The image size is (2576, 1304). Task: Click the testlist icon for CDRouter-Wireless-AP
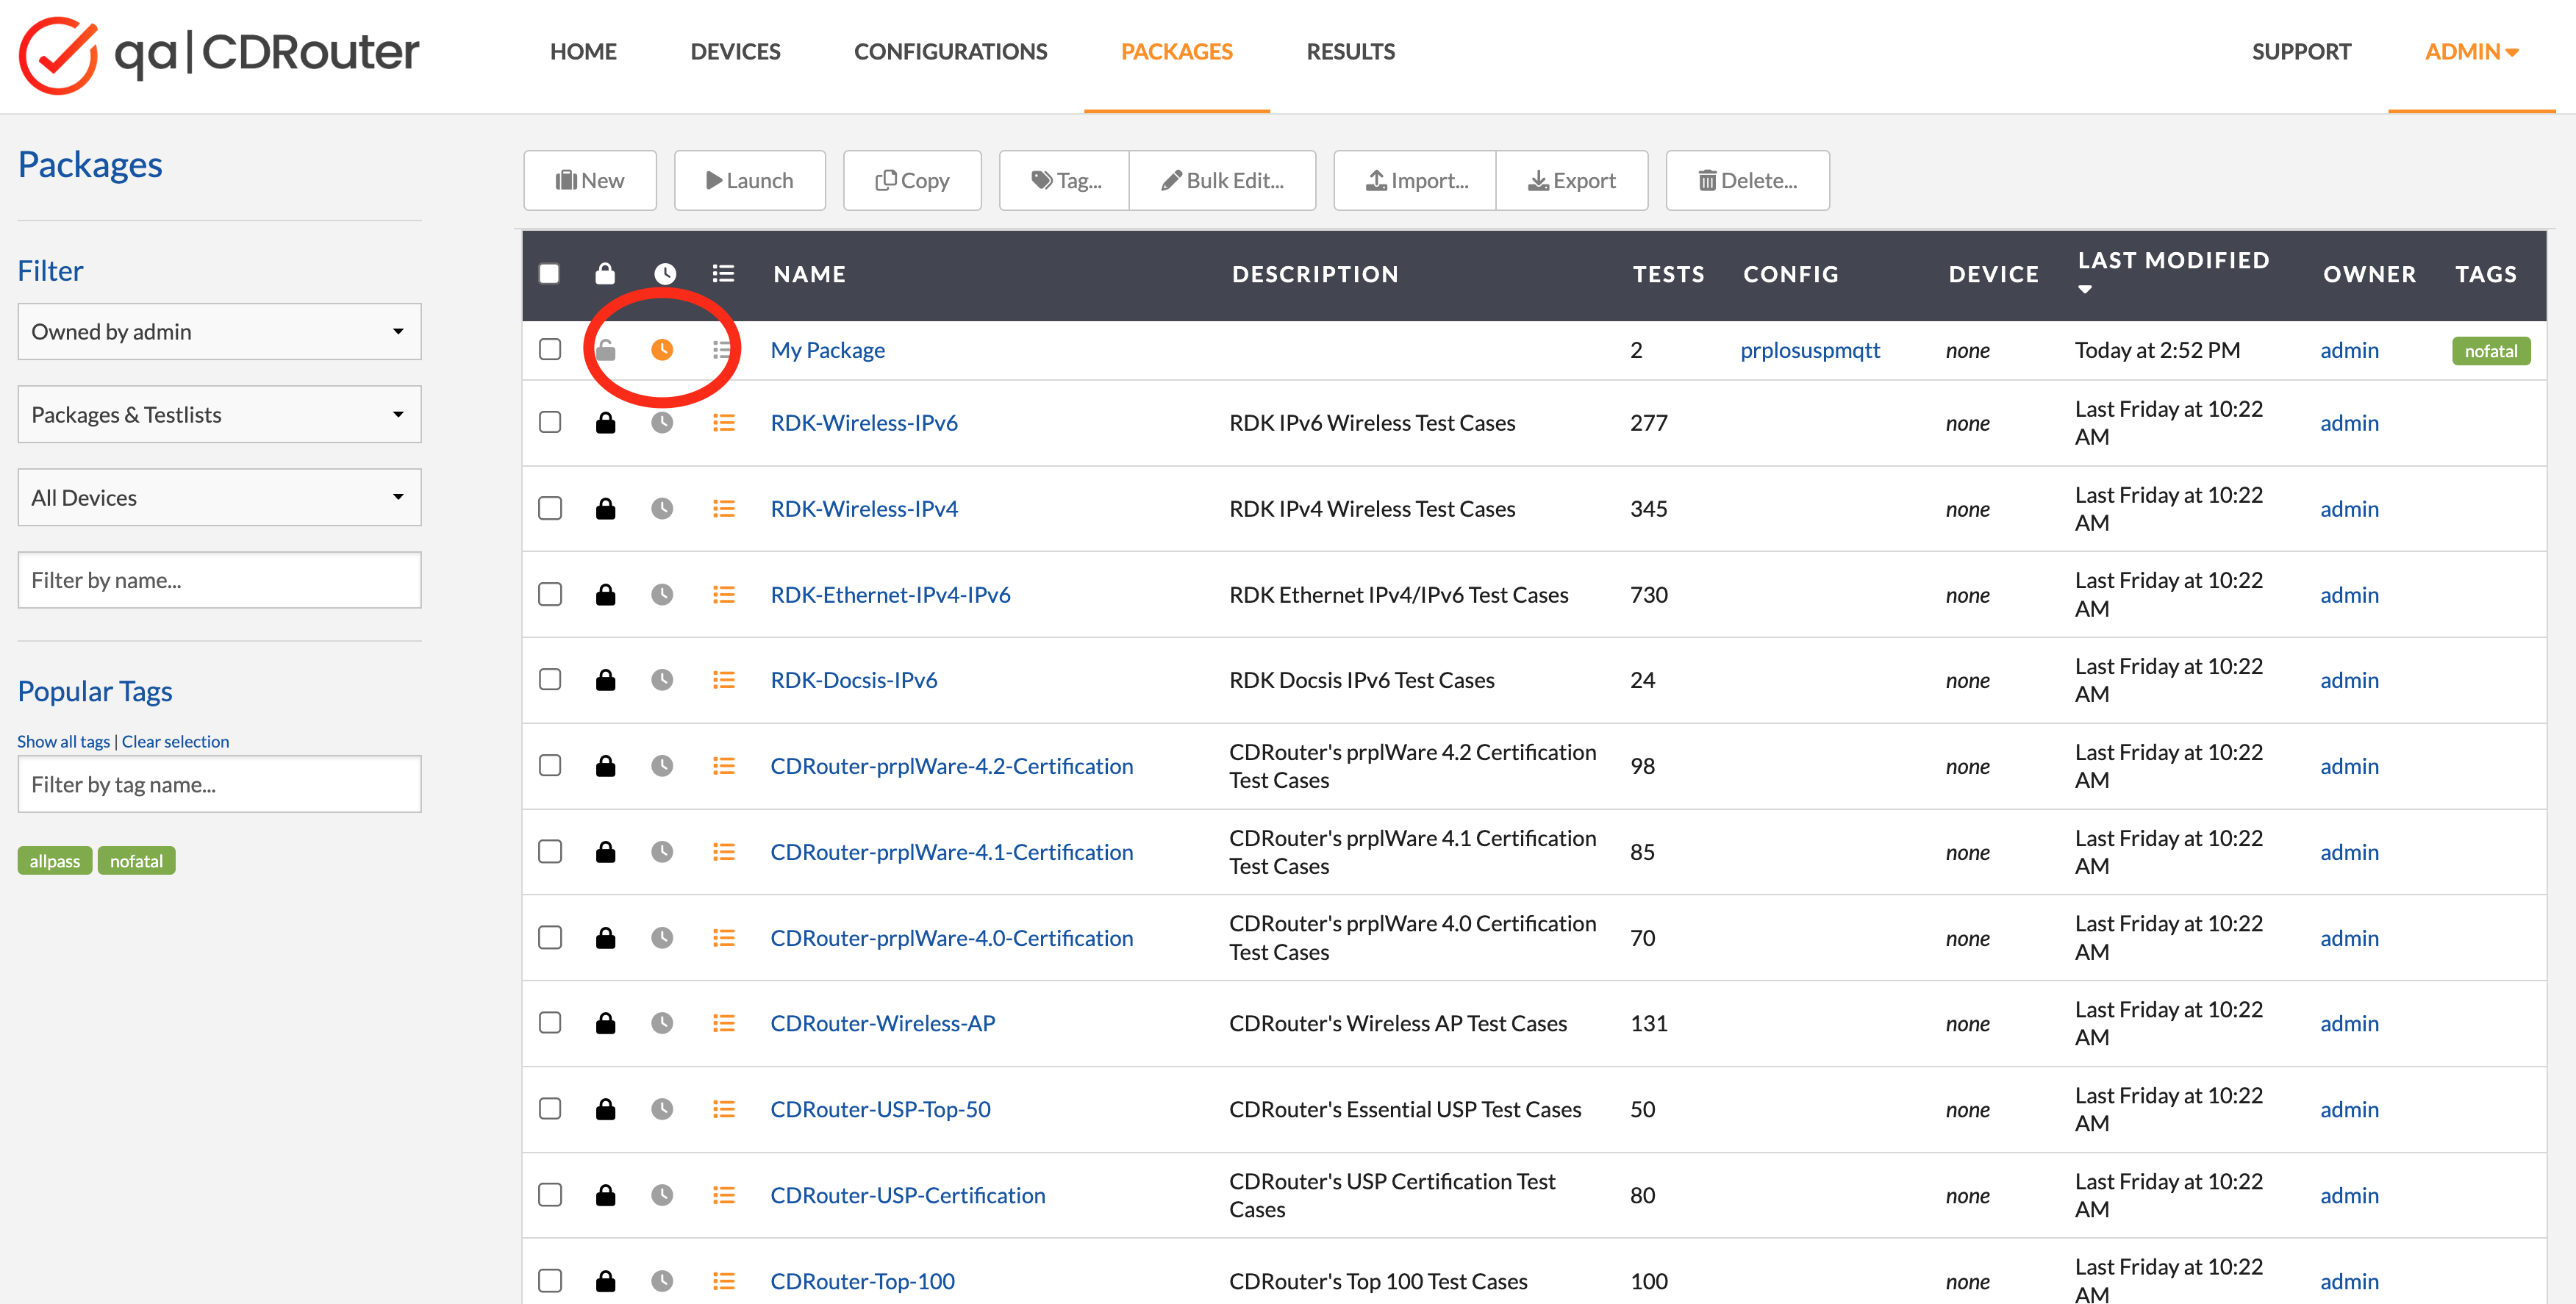coord(723,1023)
